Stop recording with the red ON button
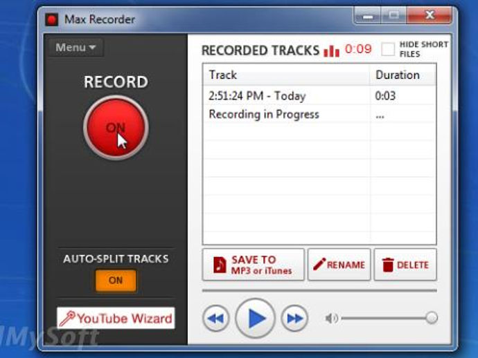This screenshot has width=478, height=358. (x=116, y=127)
